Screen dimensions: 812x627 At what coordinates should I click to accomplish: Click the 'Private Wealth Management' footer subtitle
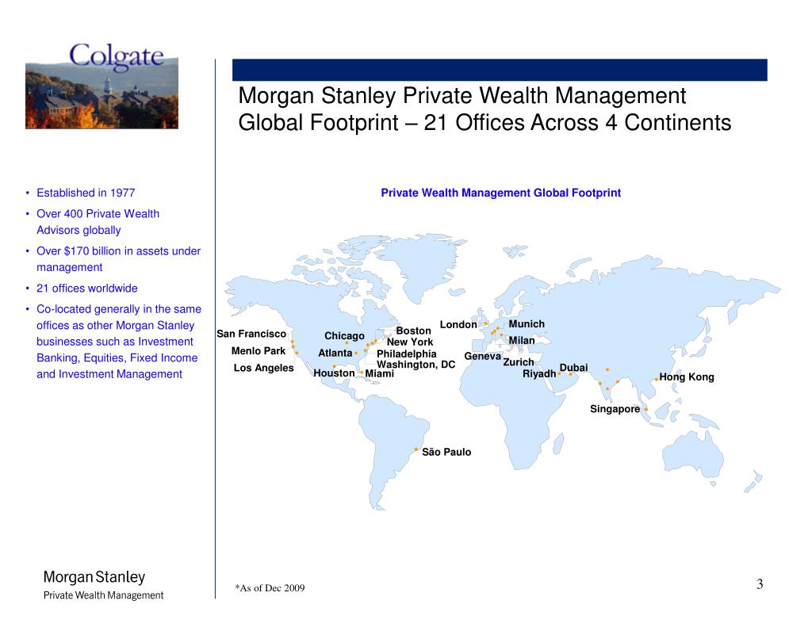pyautogui.click(x=104, y=595)
